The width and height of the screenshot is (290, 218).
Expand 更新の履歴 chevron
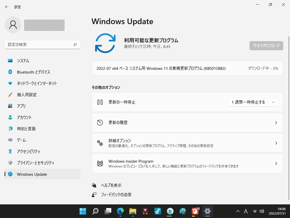[276, 123]
